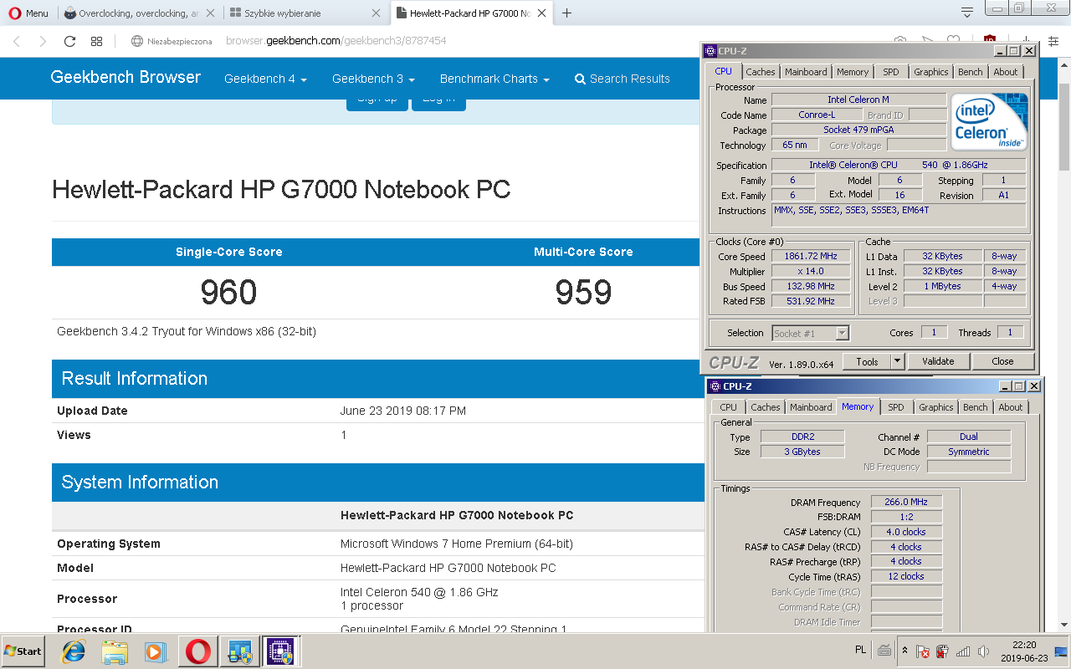Click the DRAM Frequency value 266.0 MHz

coord(906,502)
